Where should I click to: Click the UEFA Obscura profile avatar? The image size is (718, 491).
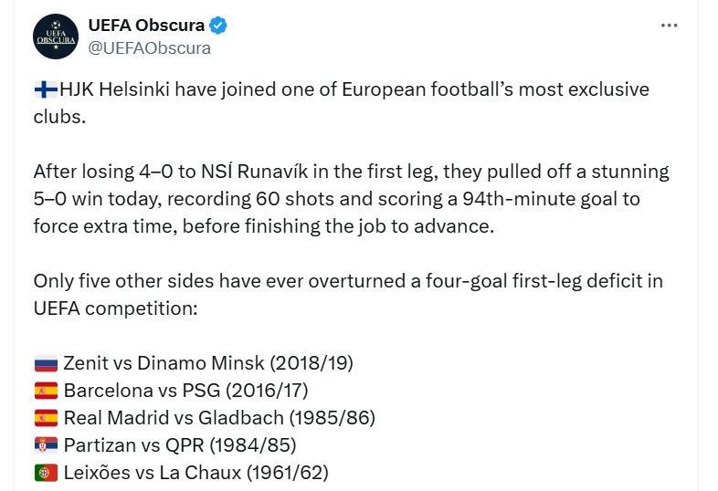56,37
